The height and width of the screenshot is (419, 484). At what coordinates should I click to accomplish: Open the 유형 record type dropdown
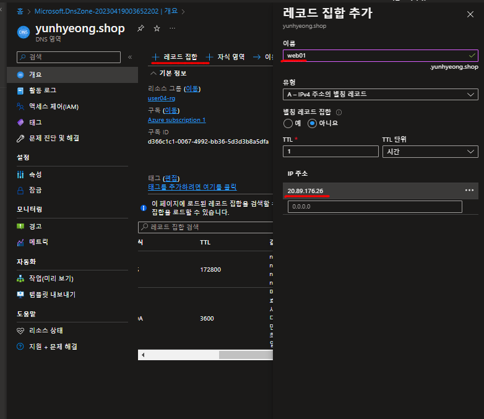point(380,94)
